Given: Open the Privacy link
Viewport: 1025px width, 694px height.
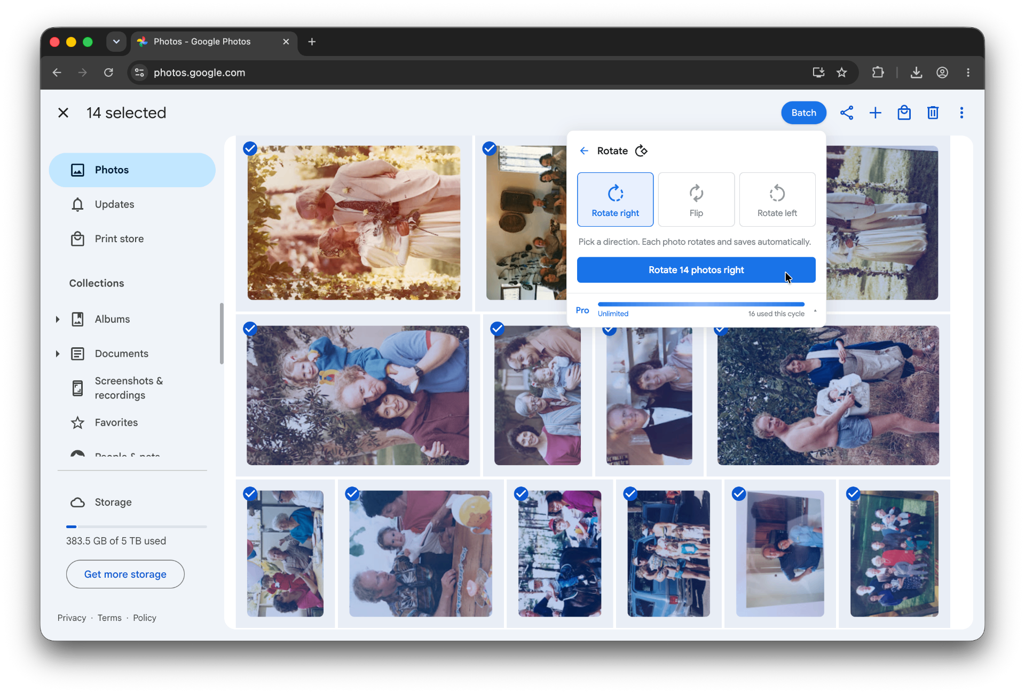Looking at the screenshot, I should coord(72,618).
